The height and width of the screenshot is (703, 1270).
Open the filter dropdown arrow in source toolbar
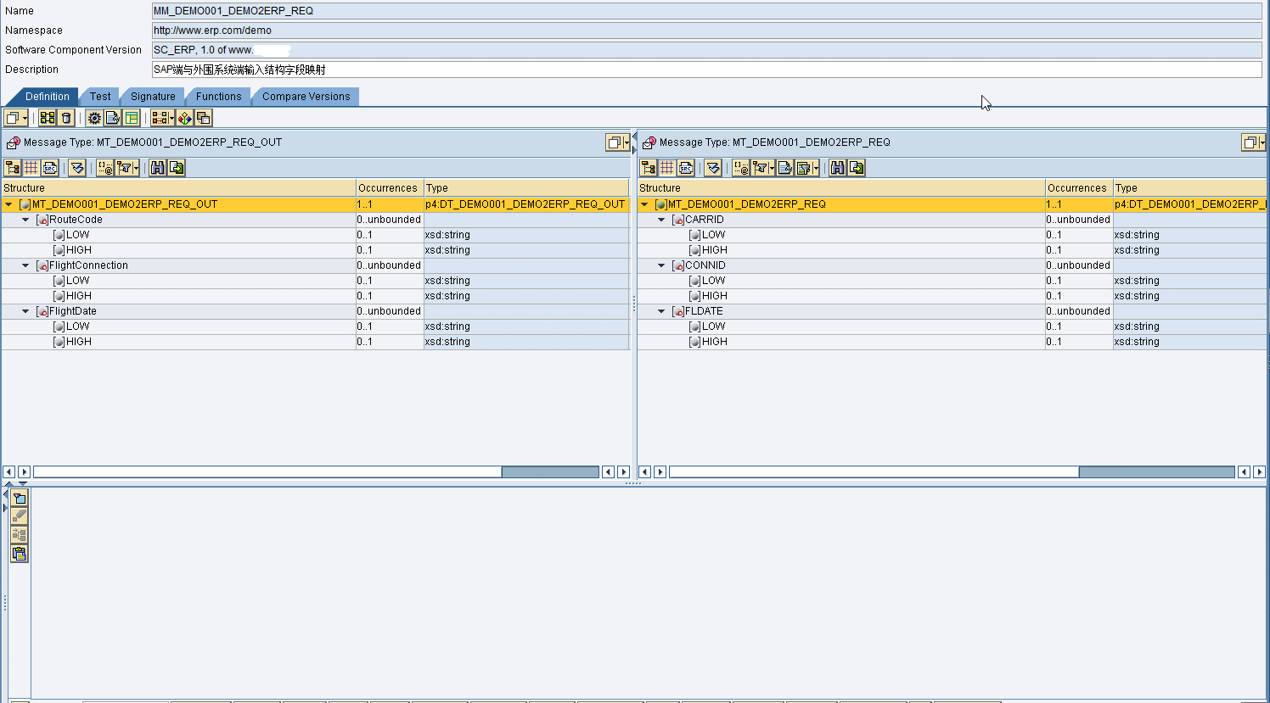click(x=136, y=168)
